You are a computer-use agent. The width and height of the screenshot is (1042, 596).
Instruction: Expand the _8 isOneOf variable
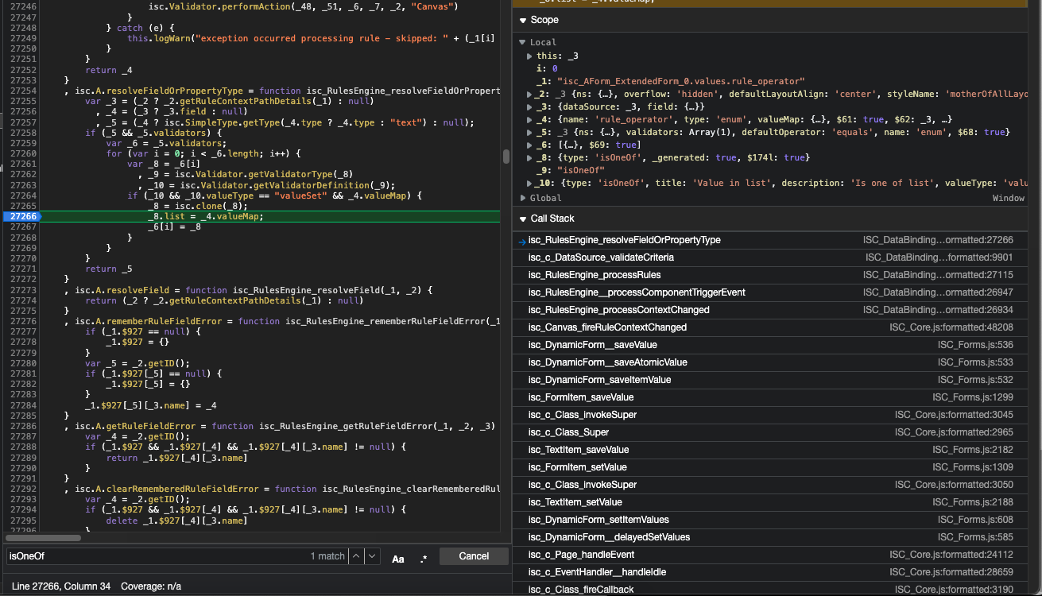[531, 157]
